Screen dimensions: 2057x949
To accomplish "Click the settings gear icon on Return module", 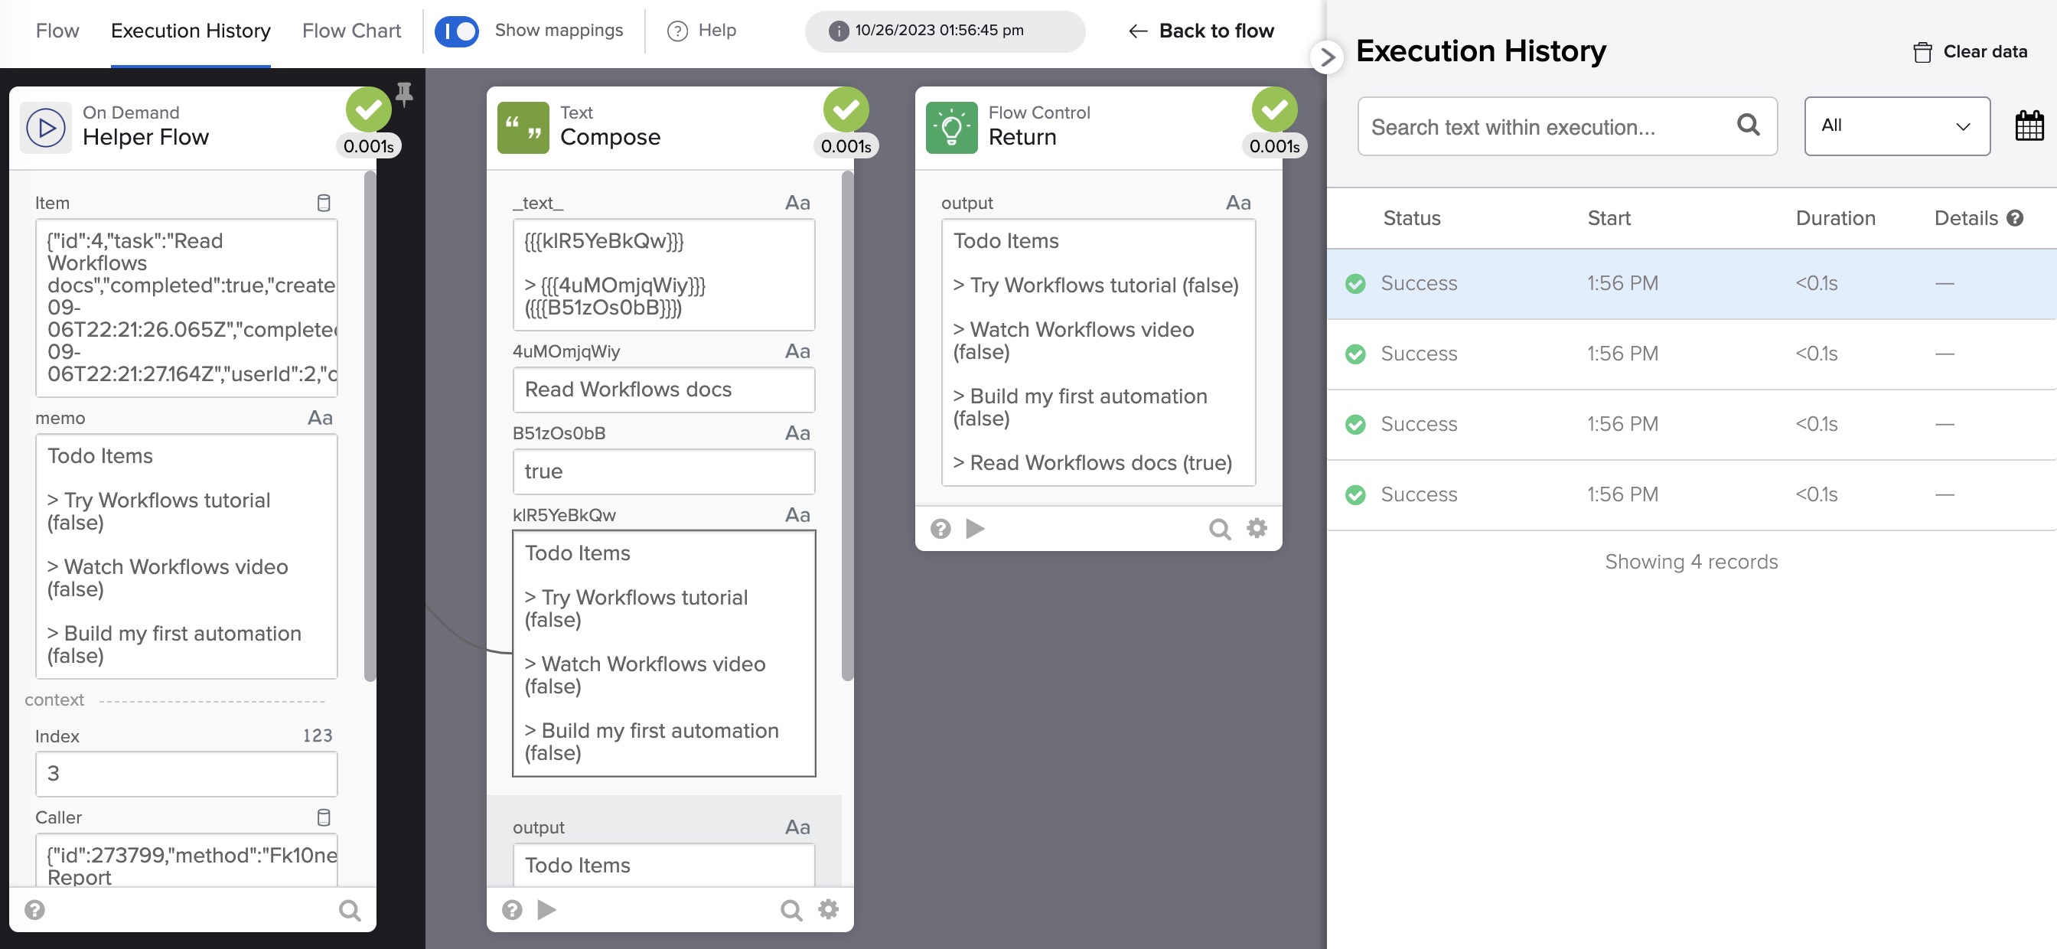I will [x=1257, y=527].
